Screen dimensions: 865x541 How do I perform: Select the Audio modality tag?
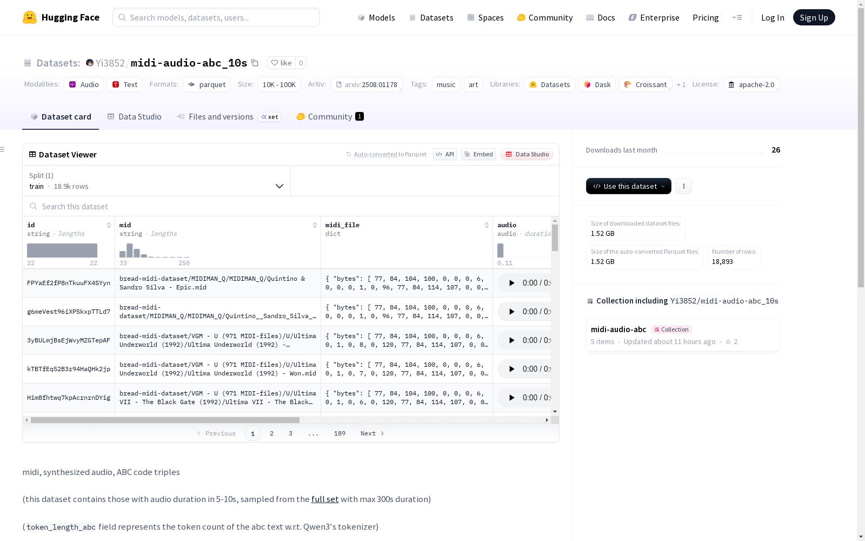click(84, 84)
